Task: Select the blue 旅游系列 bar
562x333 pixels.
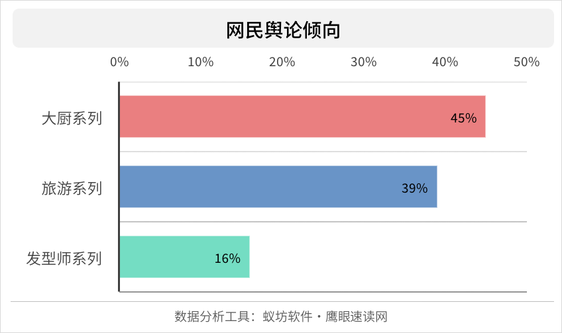Action: pos(278,187)
